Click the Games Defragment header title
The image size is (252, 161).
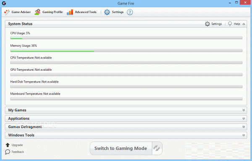tap(25, 127)
